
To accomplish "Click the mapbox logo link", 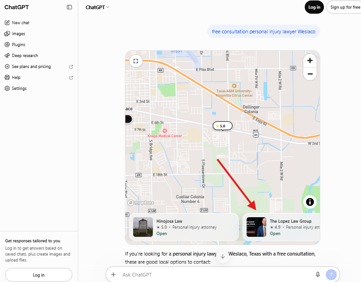I will (x=140, y=203).
